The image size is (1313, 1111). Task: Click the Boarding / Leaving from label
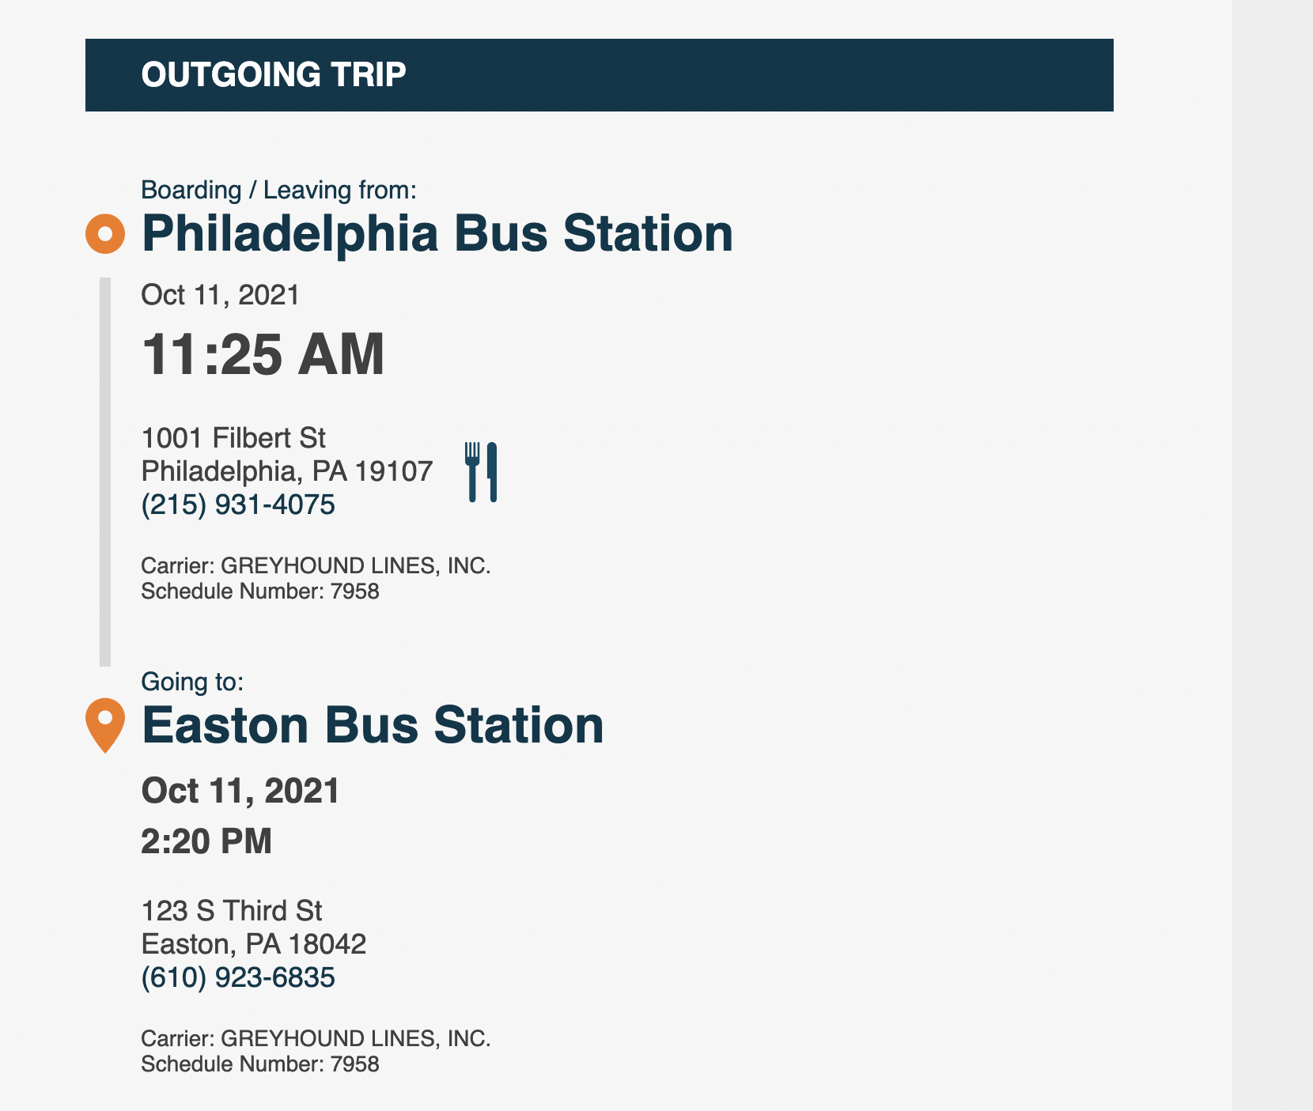(x=278, y=191)
